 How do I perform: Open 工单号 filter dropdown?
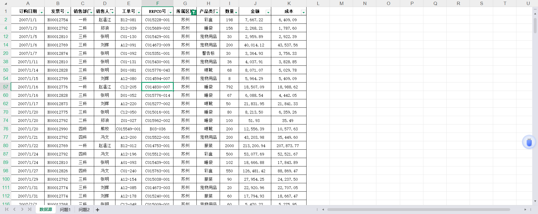[x=139, y=12]
